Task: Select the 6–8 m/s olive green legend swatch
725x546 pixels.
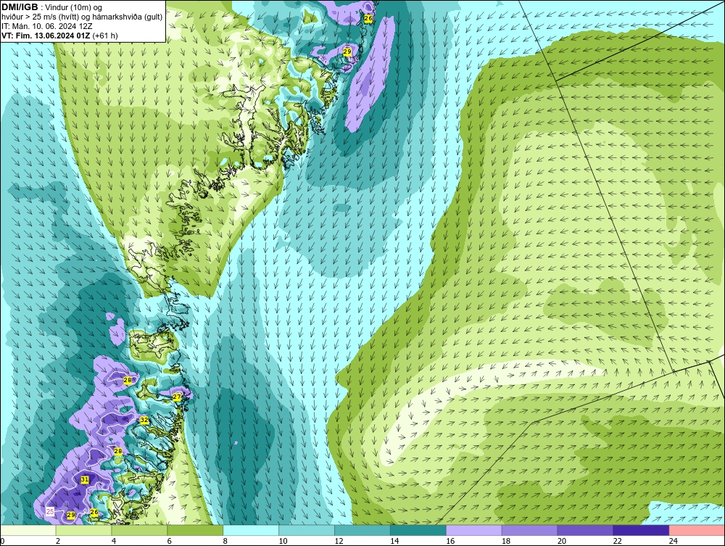Action: click(x=195, y=530)
